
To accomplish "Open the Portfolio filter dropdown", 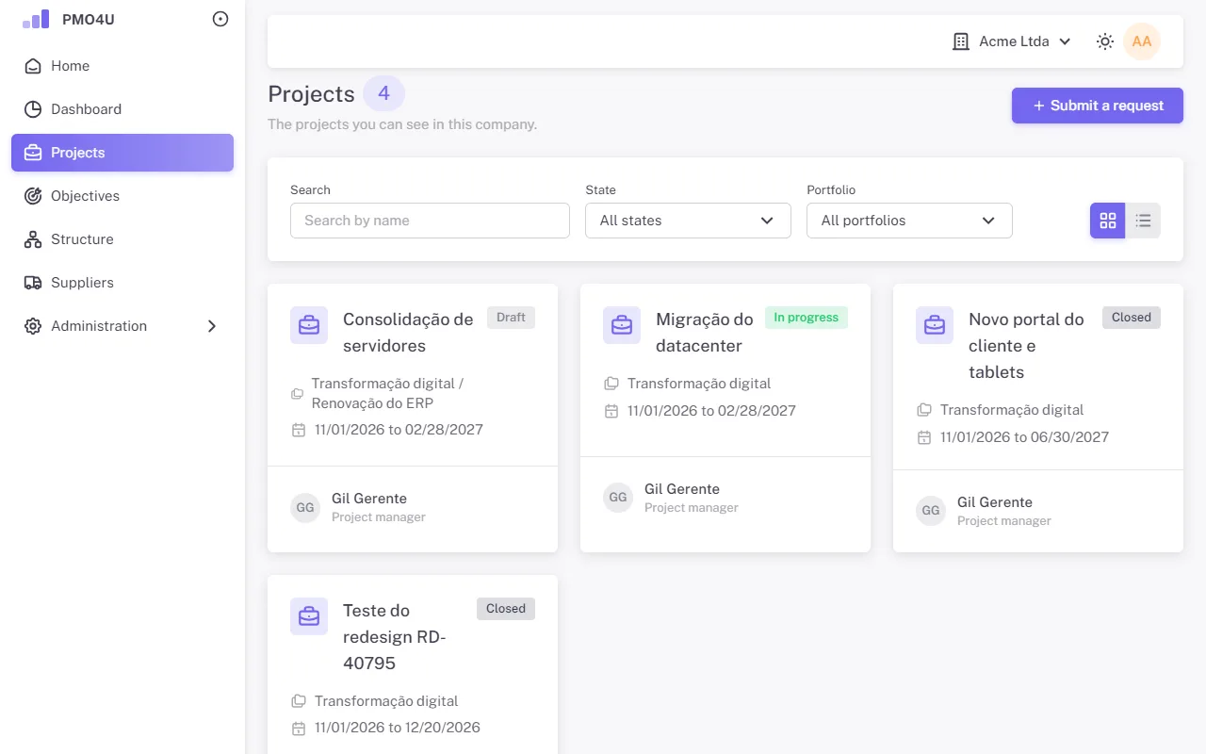I will coord(909,221).
